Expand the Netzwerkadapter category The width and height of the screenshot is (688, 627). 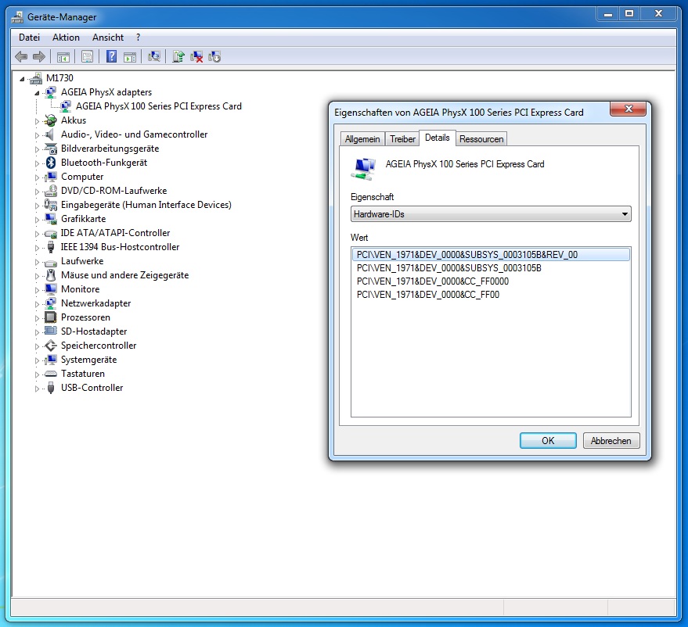[x=37, y=304]
